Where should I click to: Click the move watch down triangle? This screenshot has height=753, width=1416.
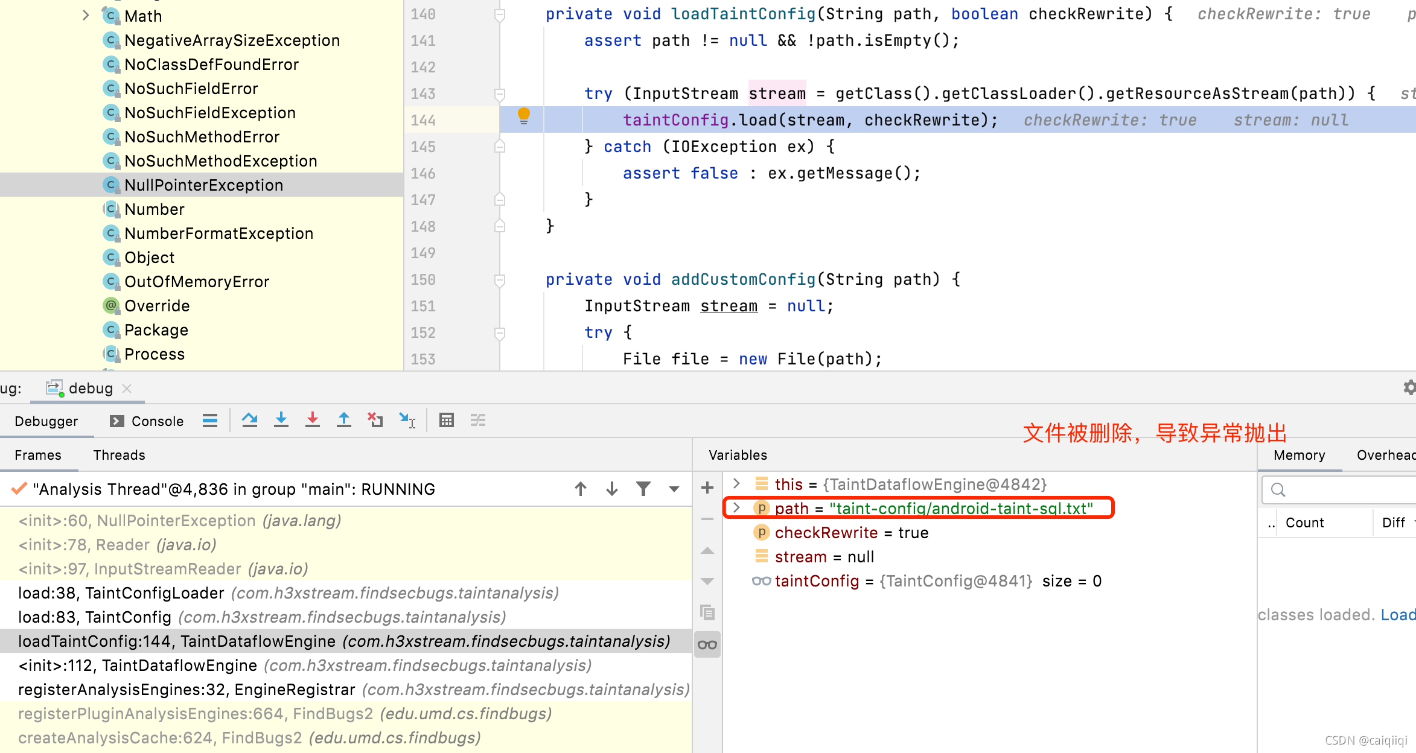(x=707, y=582)
